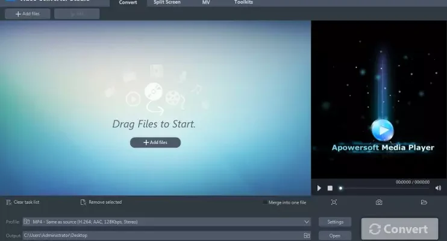Click the playback progress slider handle
447x241 pixels.
pyautogui.click(x=340, y=188)
